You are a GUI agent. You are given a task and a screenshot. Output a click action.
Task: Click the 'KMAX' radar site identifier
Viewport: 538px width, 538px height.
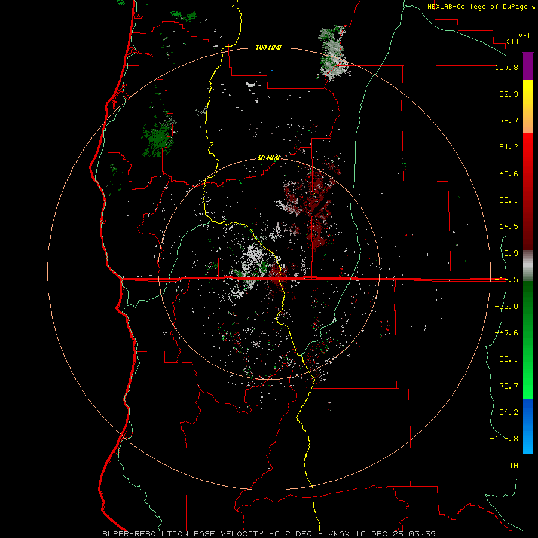pyautogui.click(x=339, y=534)
